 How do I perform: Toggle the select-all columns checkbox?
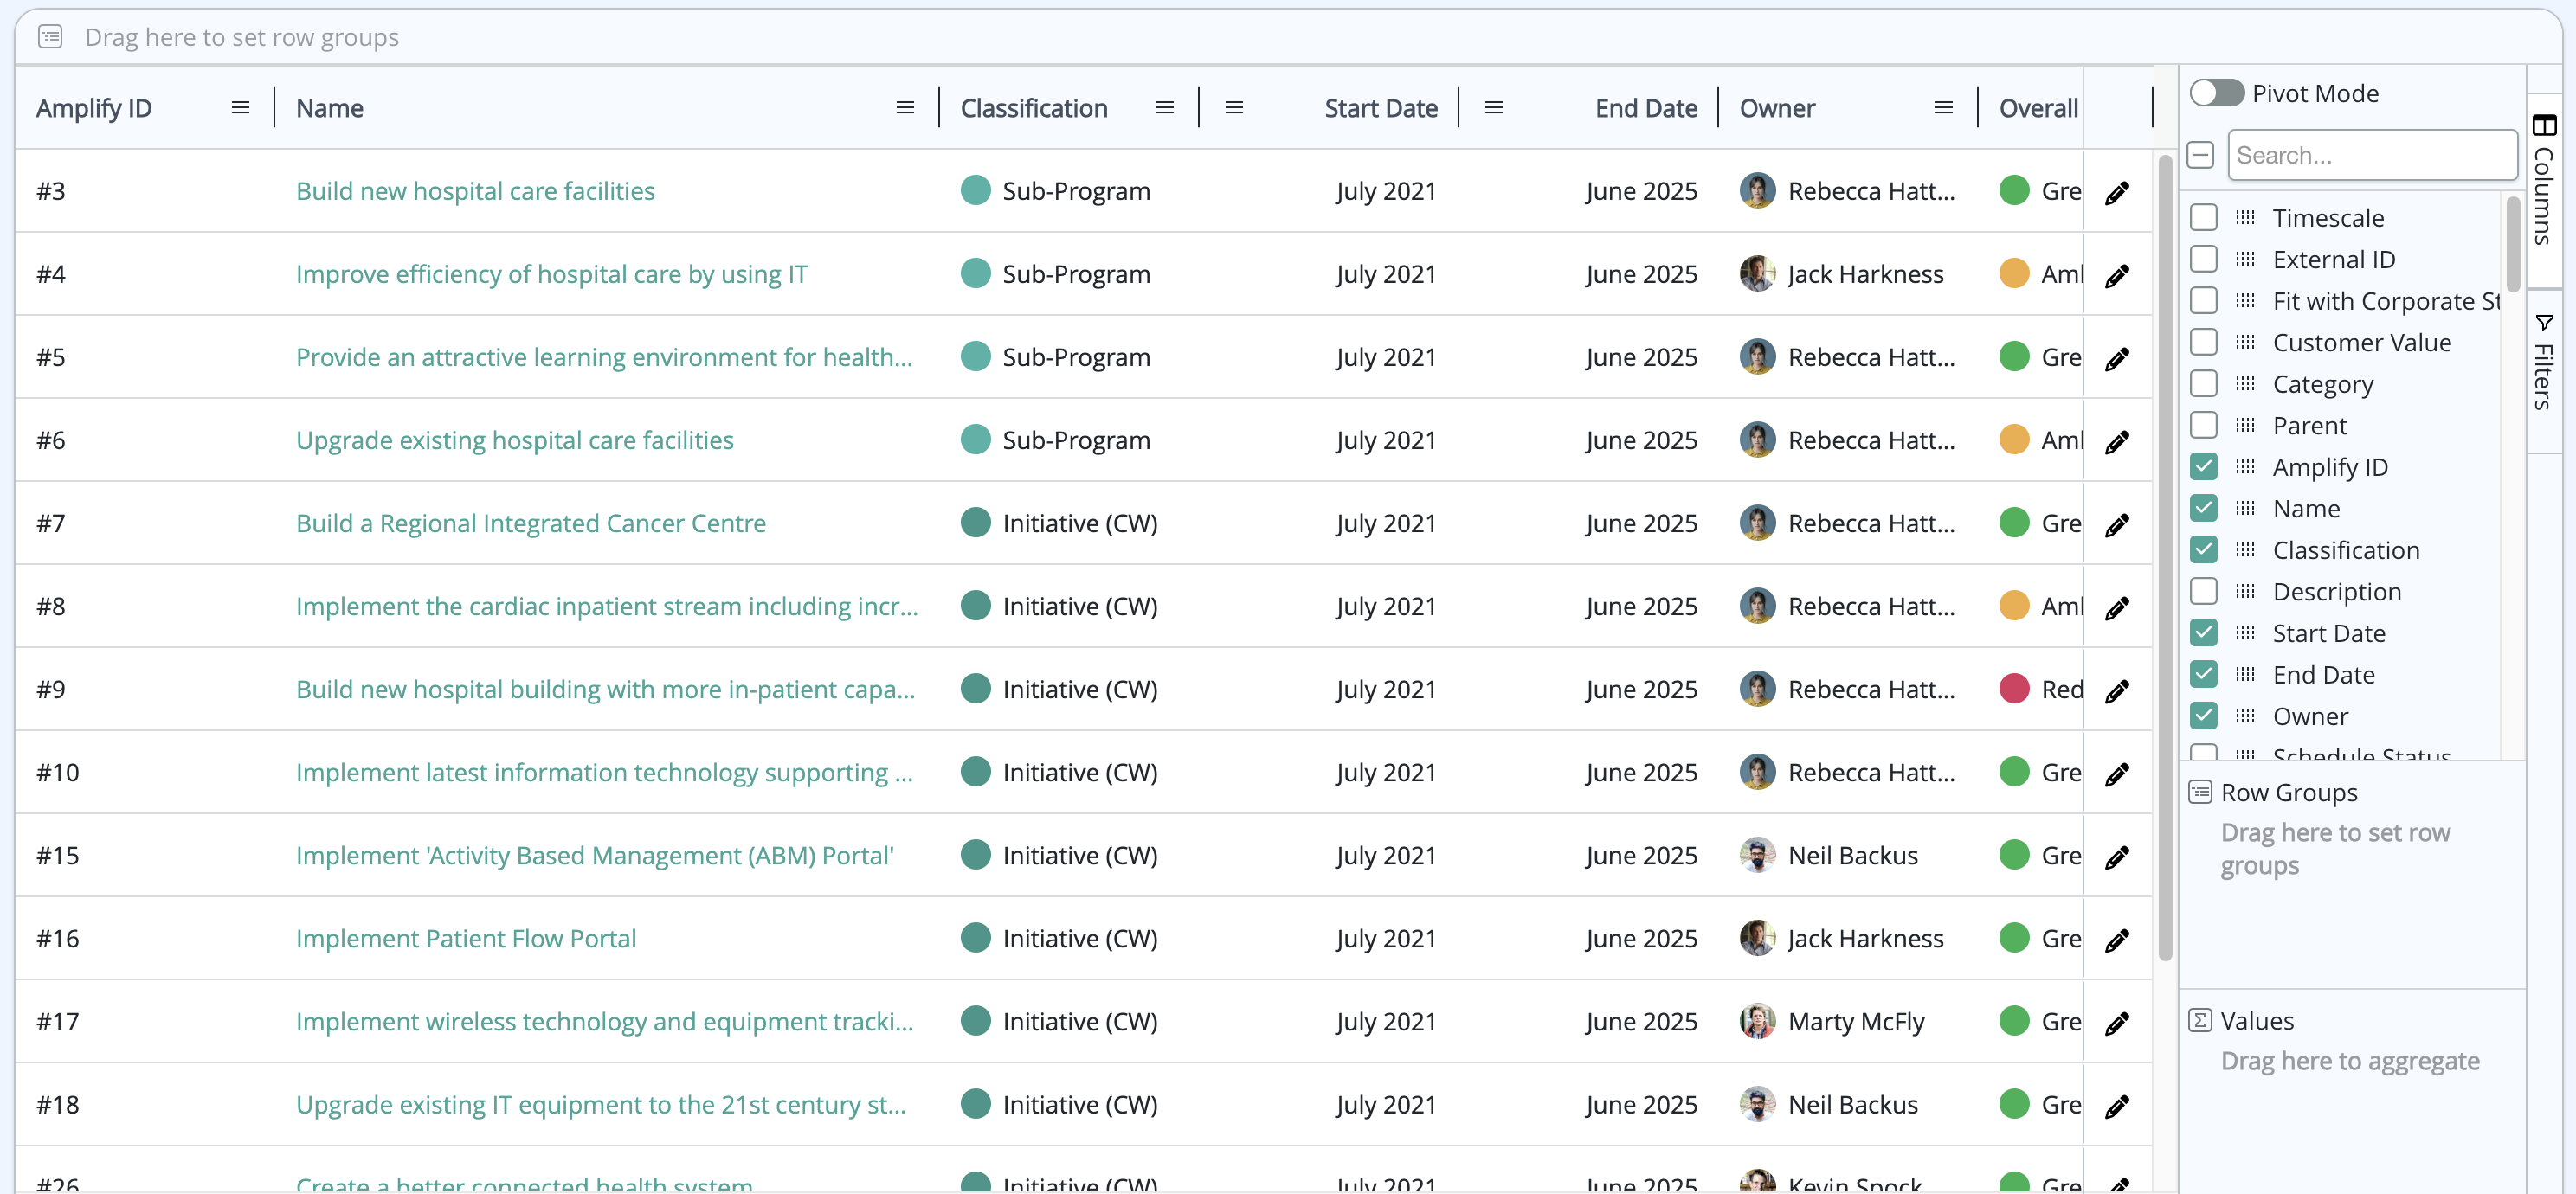(2200, 155)
